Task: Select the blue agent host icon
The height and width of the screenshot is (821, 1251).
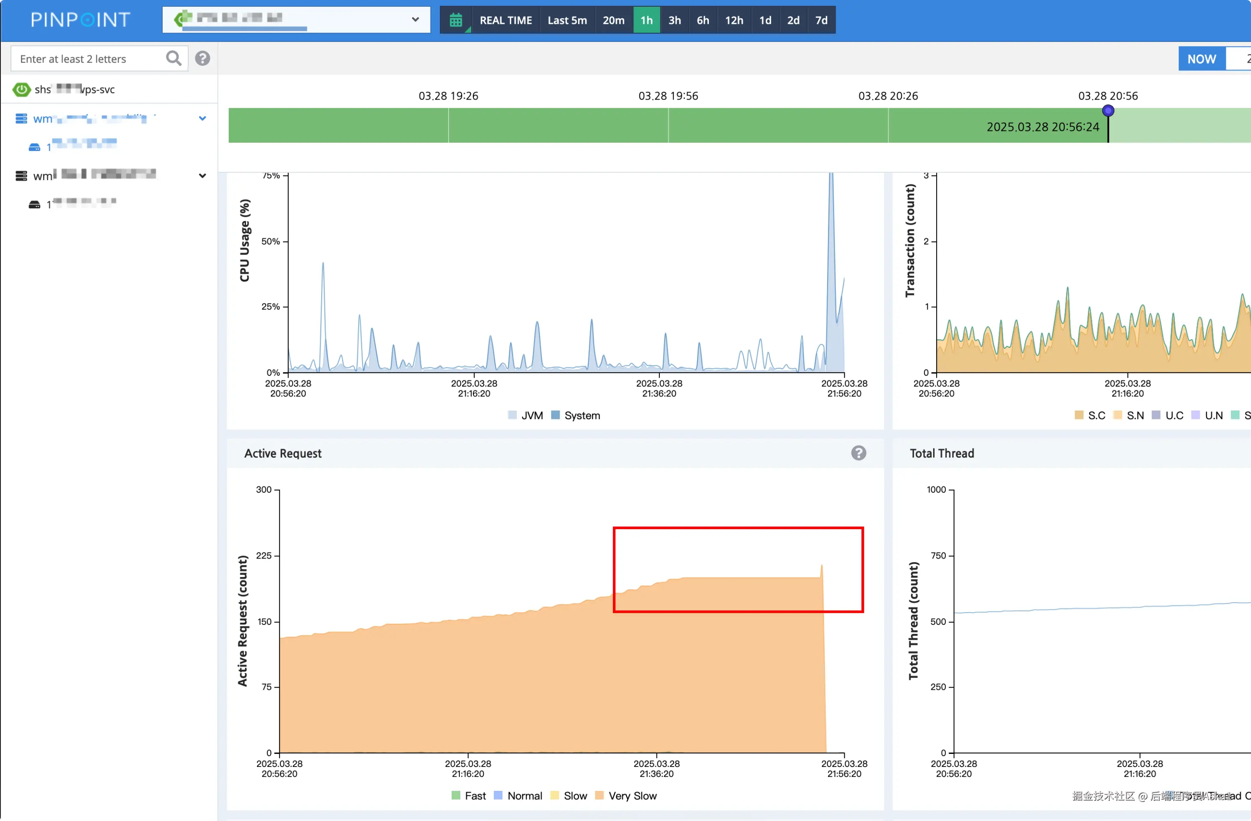Action: [x=34, y=147]
